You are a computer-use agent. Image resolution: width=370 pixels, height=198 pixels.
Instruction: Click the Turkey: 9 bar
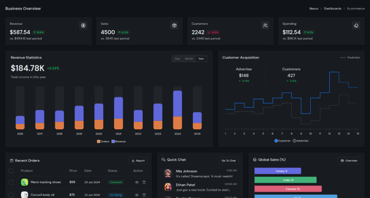277,171
